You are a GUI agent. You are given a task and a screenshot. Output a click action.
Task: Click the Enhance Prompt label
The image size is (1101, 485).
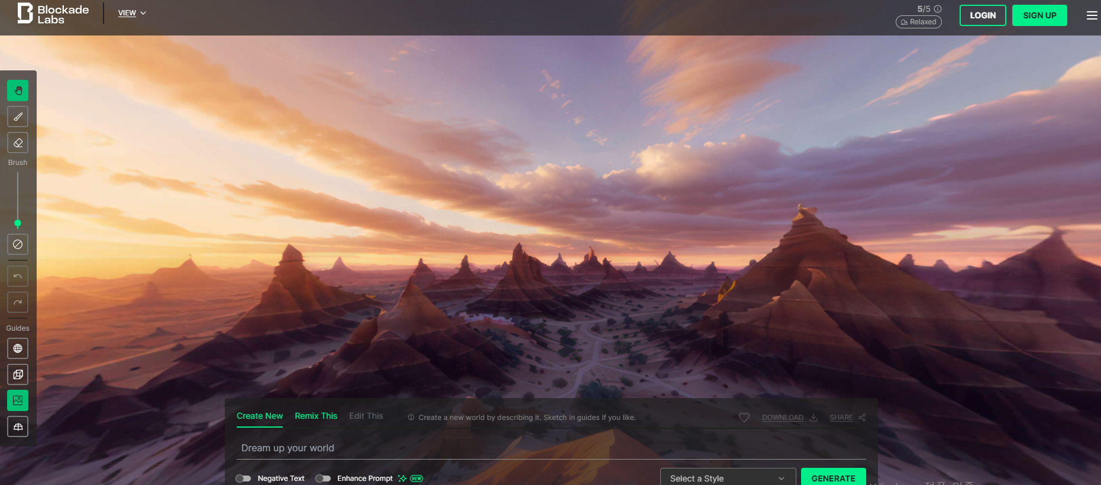coord(365,478)
